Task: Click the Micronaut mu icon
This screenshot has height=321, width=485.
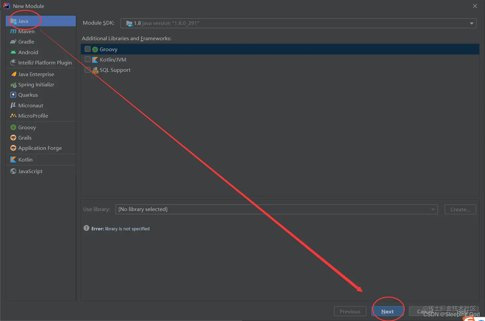Action: click(13, 105)
